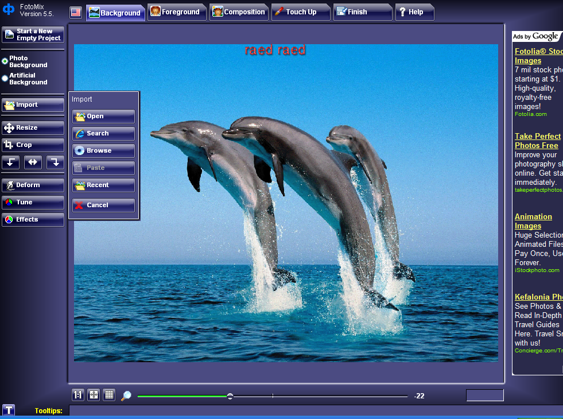The image size is (563, 419).
Task: Toggle the grid overlay icon
Action: [109, 395]
